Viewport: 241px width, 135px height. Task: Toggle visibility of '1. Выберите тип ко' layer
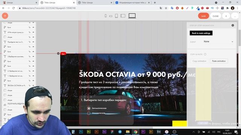point(34,76)
